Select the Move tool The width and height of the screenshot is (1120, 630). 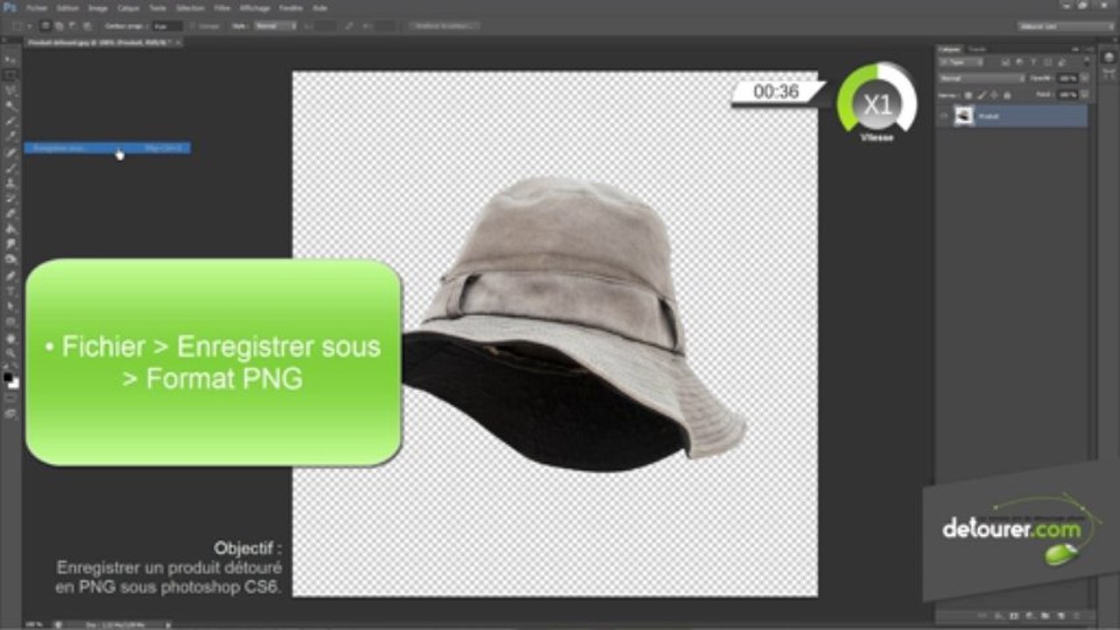11,59
